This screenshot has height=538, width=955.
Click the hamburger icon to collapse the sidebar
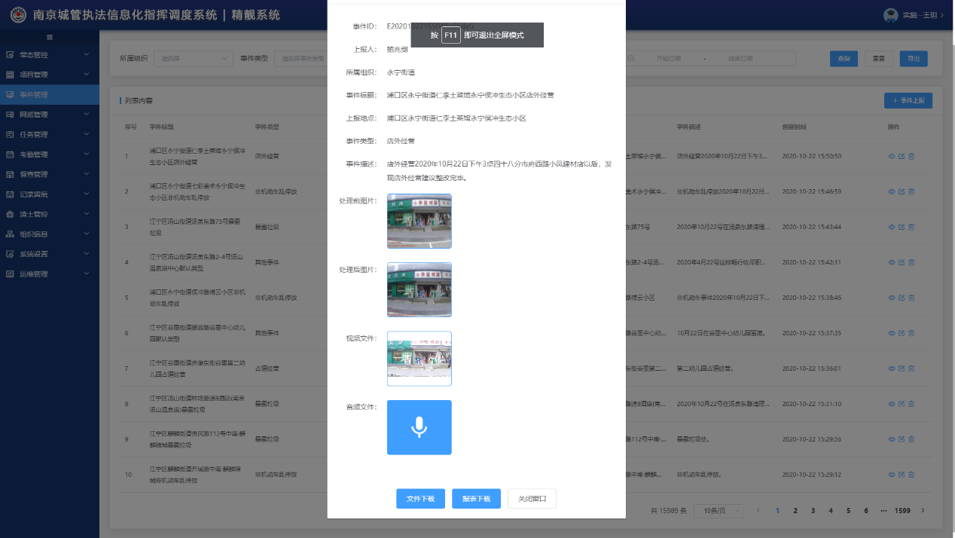[50, 37]
